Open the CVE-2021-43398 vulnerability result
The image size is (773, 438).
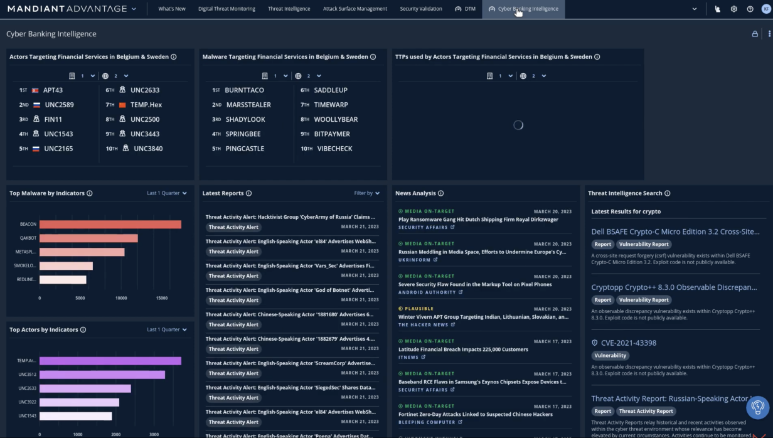pos(628,343)
